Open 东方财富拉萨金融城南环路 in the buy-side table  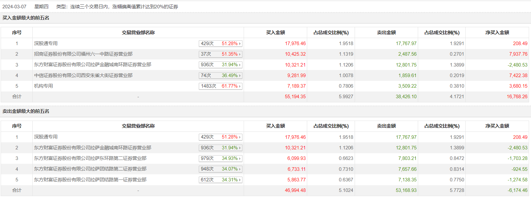[x=93, y=65]
